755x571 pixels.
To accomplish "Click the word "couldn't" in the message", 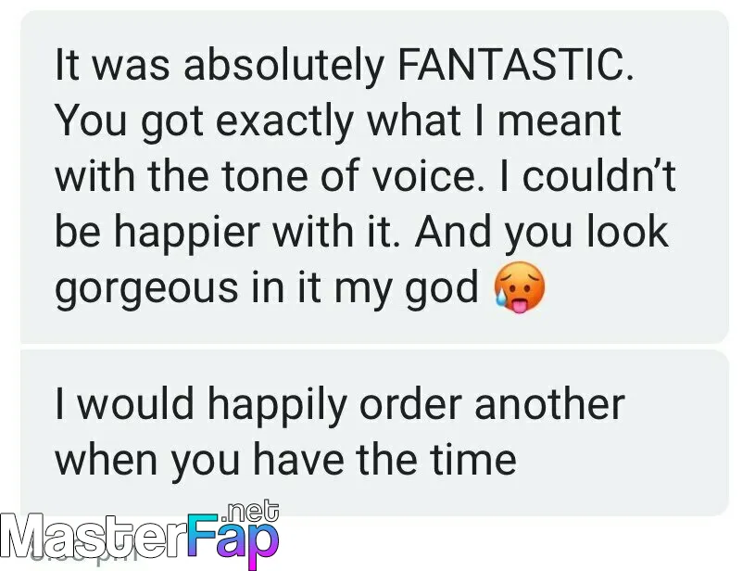I will [599, 176].
